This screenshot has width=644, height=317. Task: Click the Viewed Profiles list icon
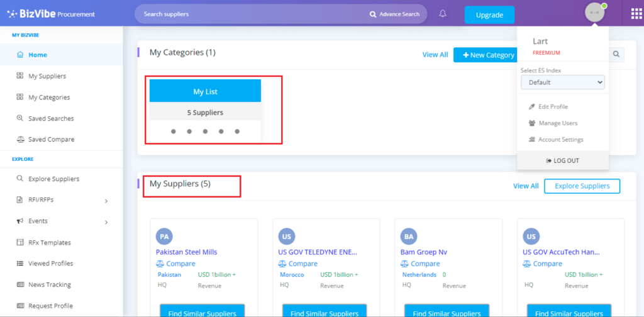coord(19,263)
